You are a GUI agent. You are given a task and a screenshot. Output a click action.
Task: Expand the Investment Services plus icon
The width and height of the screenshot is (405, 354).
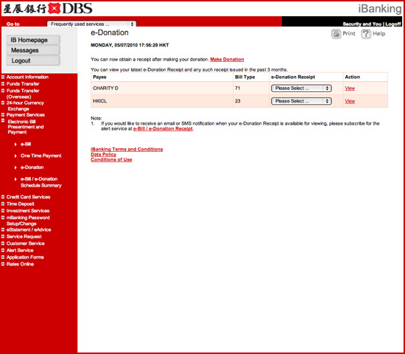click(x=3, y=211)
